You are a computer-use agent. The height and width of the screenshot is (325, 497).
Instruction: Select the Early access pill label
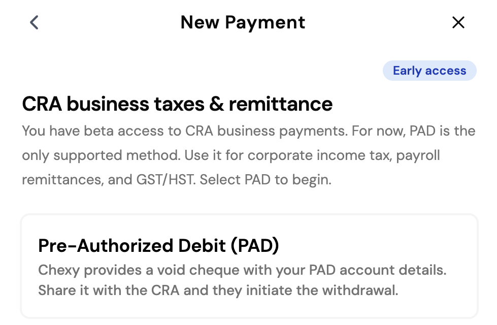[x=429, y=71]
